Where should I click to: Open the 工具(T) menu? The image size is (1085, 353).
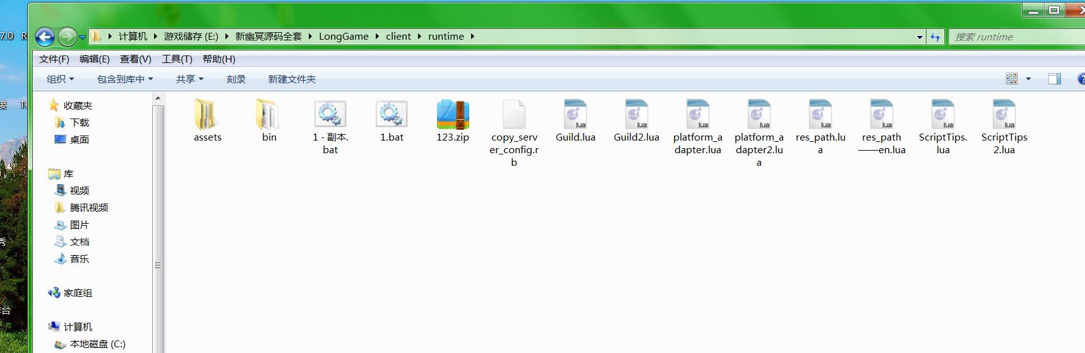point(177,59)
